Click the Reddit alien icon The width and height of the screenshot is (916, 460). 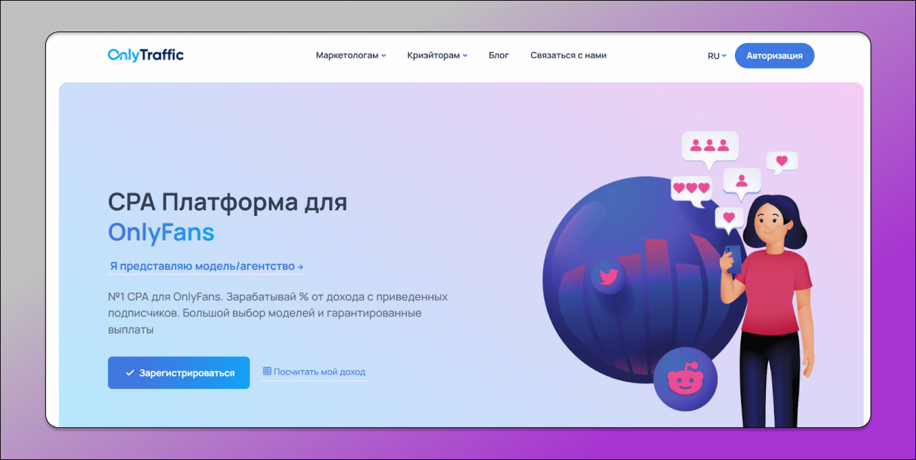tap(685, 379)
